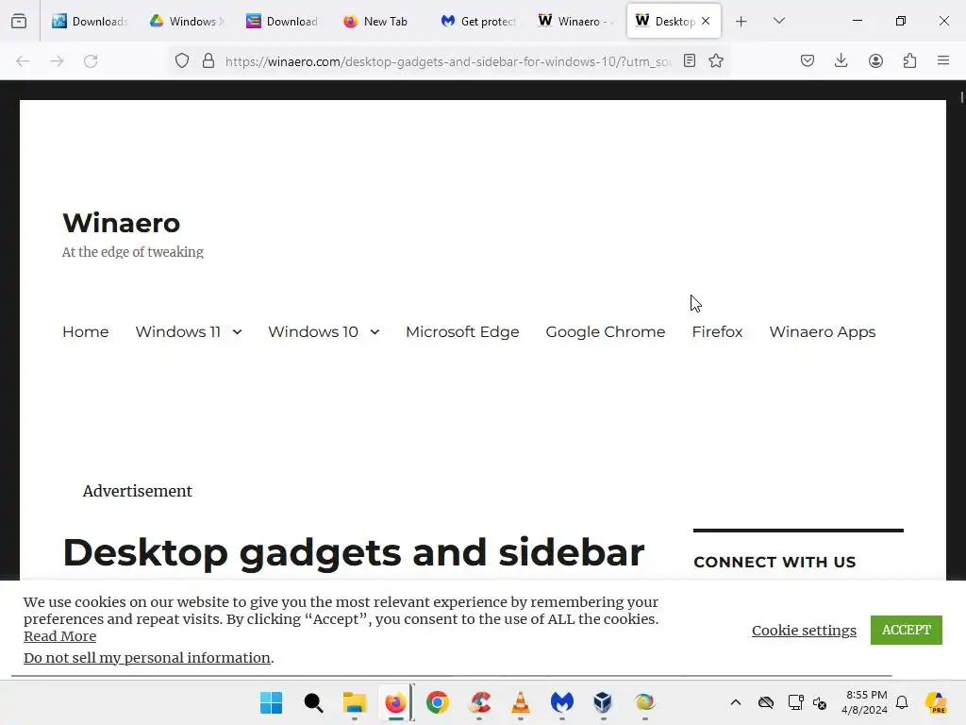966x725 pixels.
Task: Click the winaero.com address bar URL
Action: pyautogui.click(x=448, y=61)
